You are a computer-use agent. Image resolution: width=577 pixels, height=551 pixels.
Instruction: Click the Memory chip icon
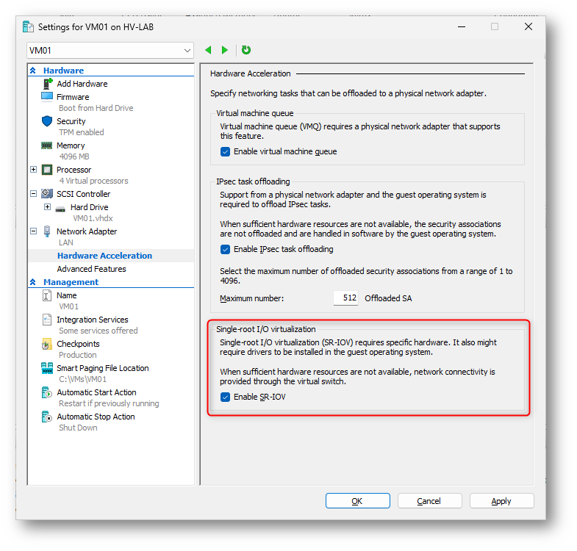(47, 145)
